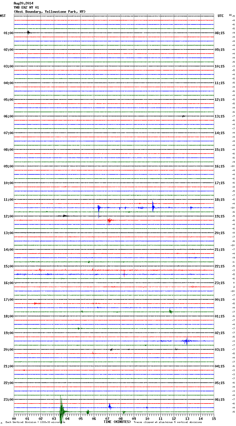
Task: Click the MST timezone header
Action: click(x=3, y=16)
